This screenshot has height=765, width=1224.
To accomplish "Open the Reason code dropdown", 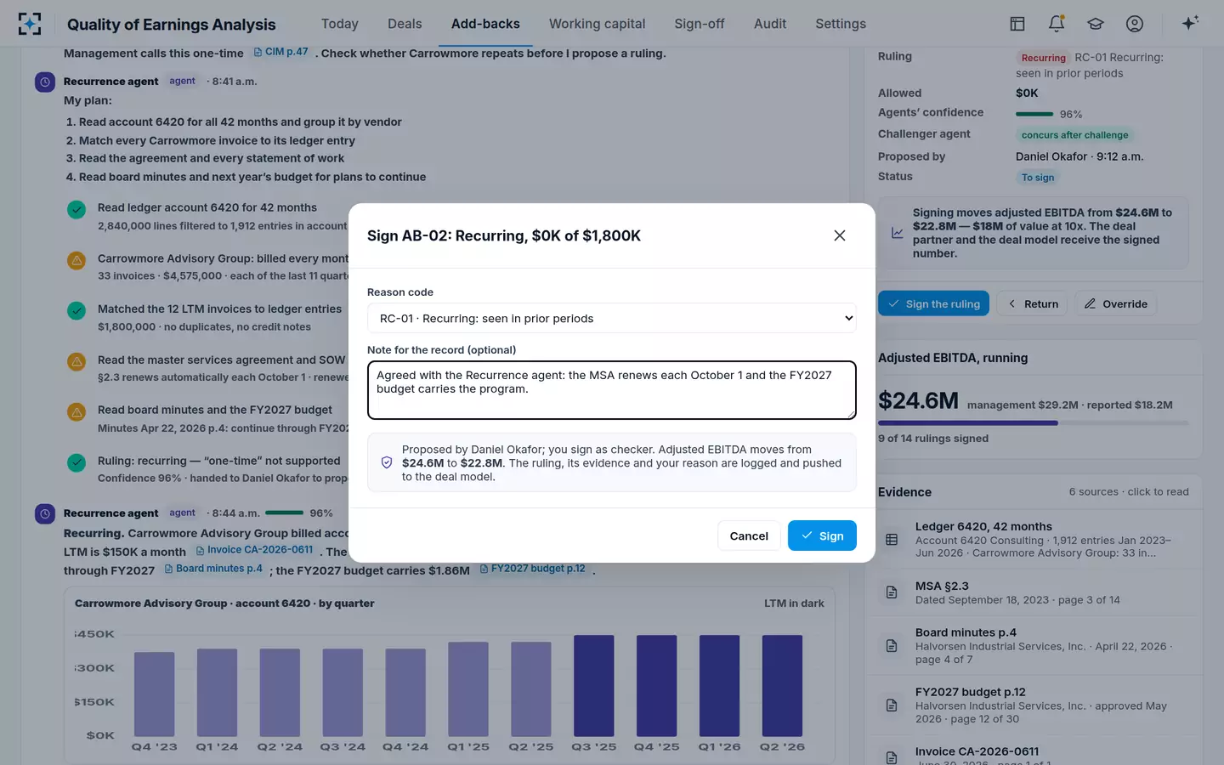I will point(612,318).
